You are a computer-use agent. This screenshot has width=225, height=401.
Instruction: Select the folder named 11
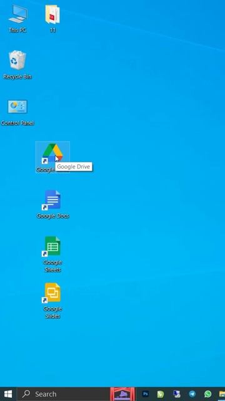[52, 15]
